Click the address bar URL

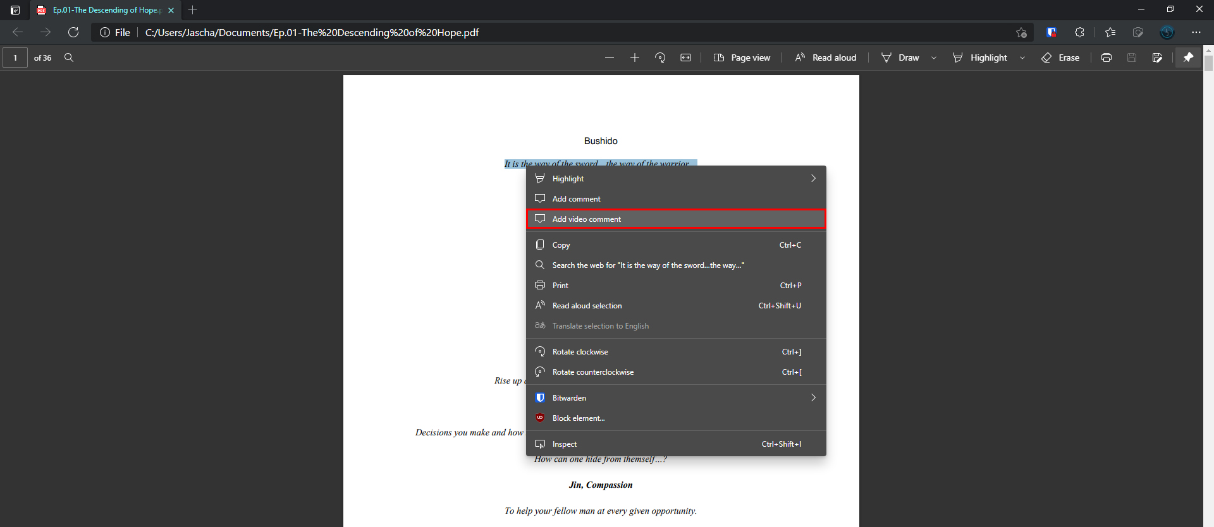pyautogui.click(x=312, y=32)
